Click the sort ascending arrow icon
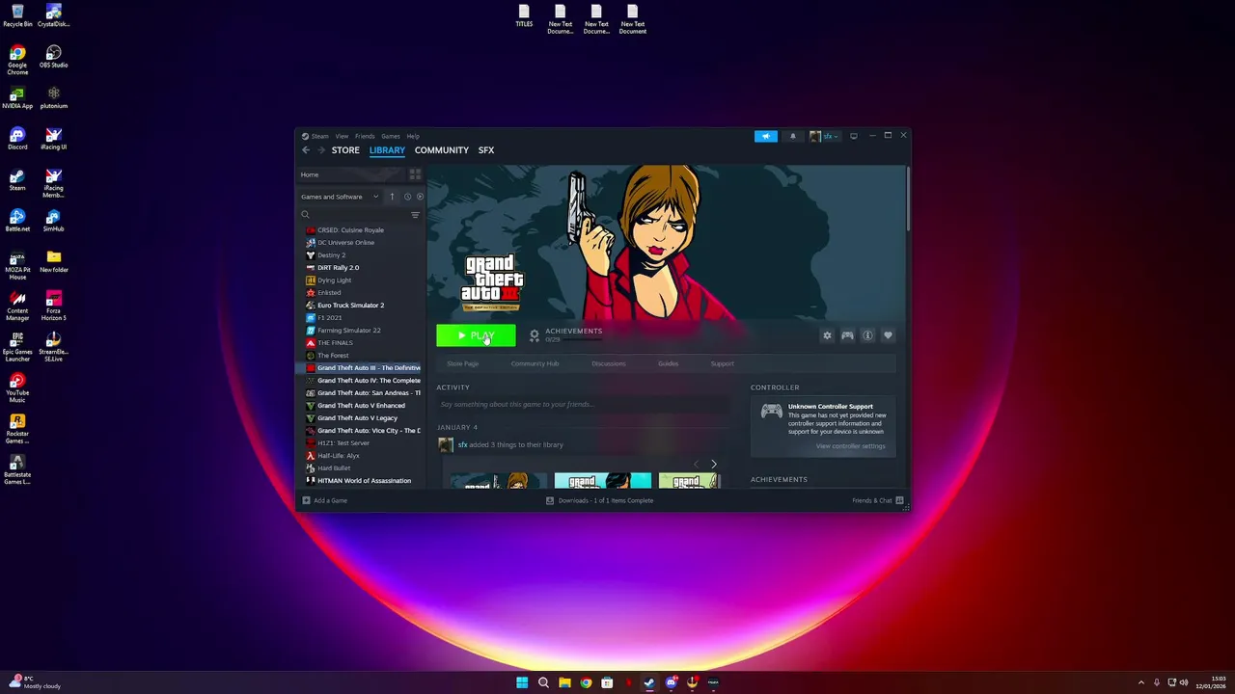The width and height of the screenshot is (1235, 694). 392,197
